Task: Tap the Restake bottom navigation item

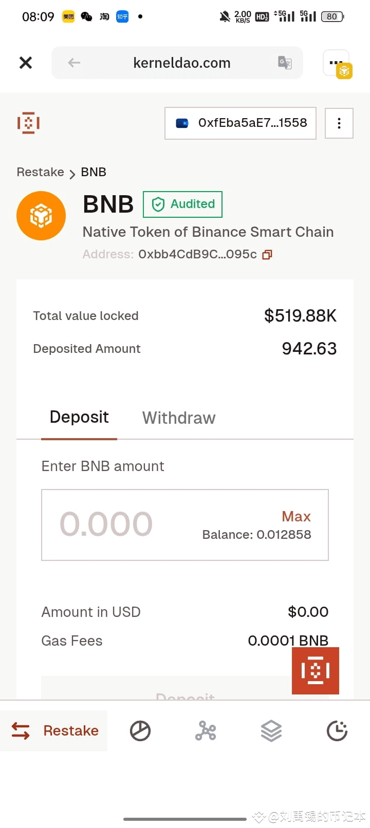Action: click(x=54, y=730)
